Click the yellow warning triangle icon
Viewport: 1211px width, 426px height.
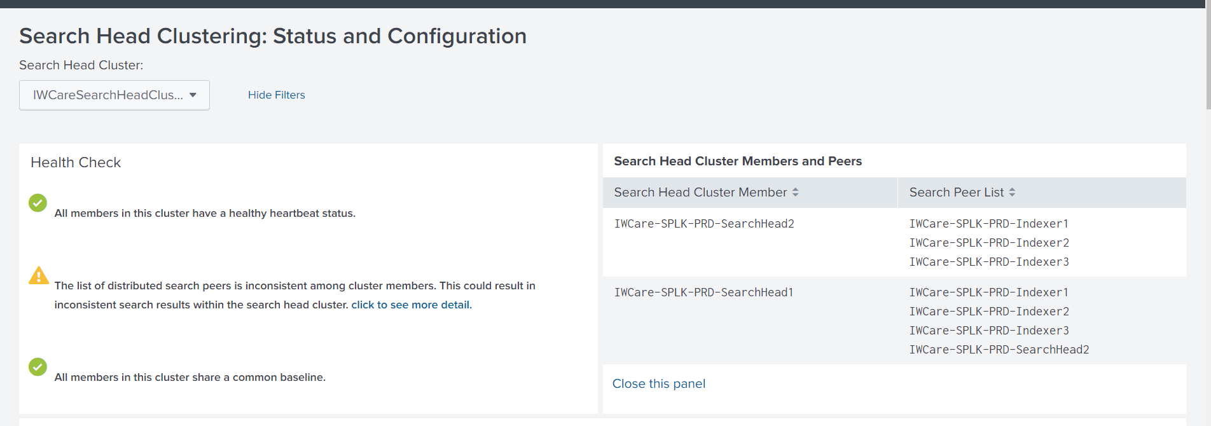pos(39,275)
